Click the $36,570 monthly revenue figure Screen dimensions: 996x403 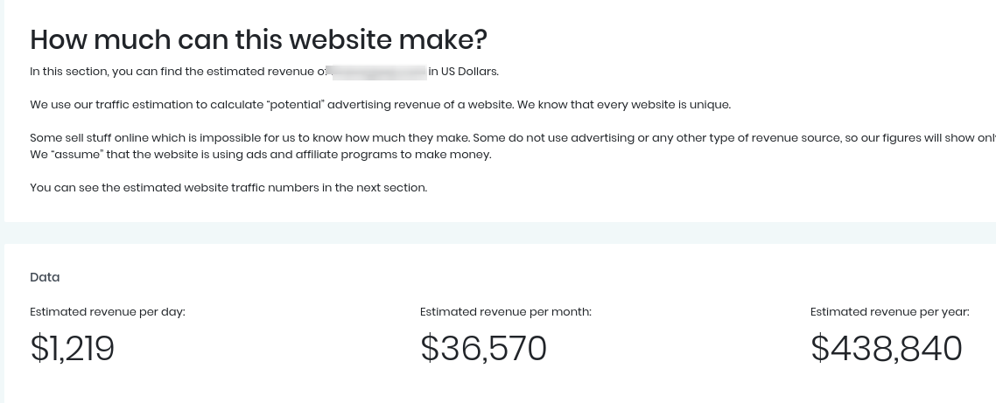click(x=483, y=349)
